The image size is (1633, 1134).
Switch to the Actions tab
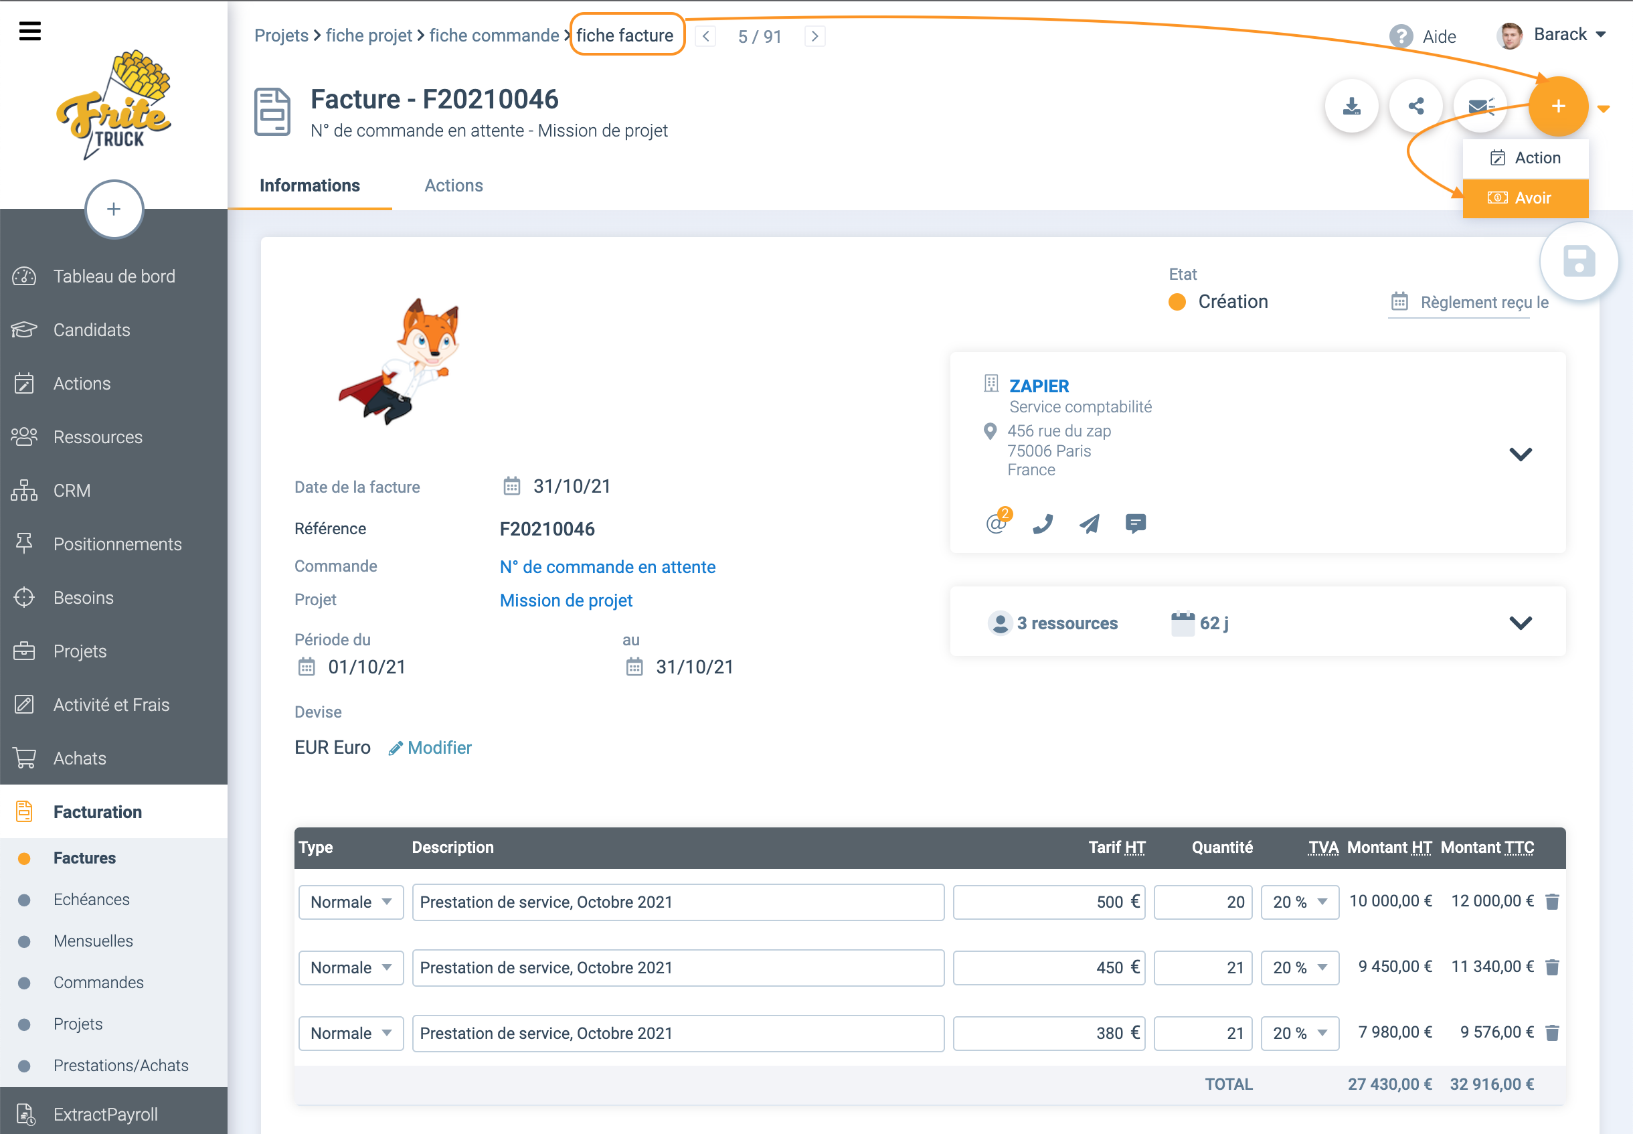pos(453,185)
